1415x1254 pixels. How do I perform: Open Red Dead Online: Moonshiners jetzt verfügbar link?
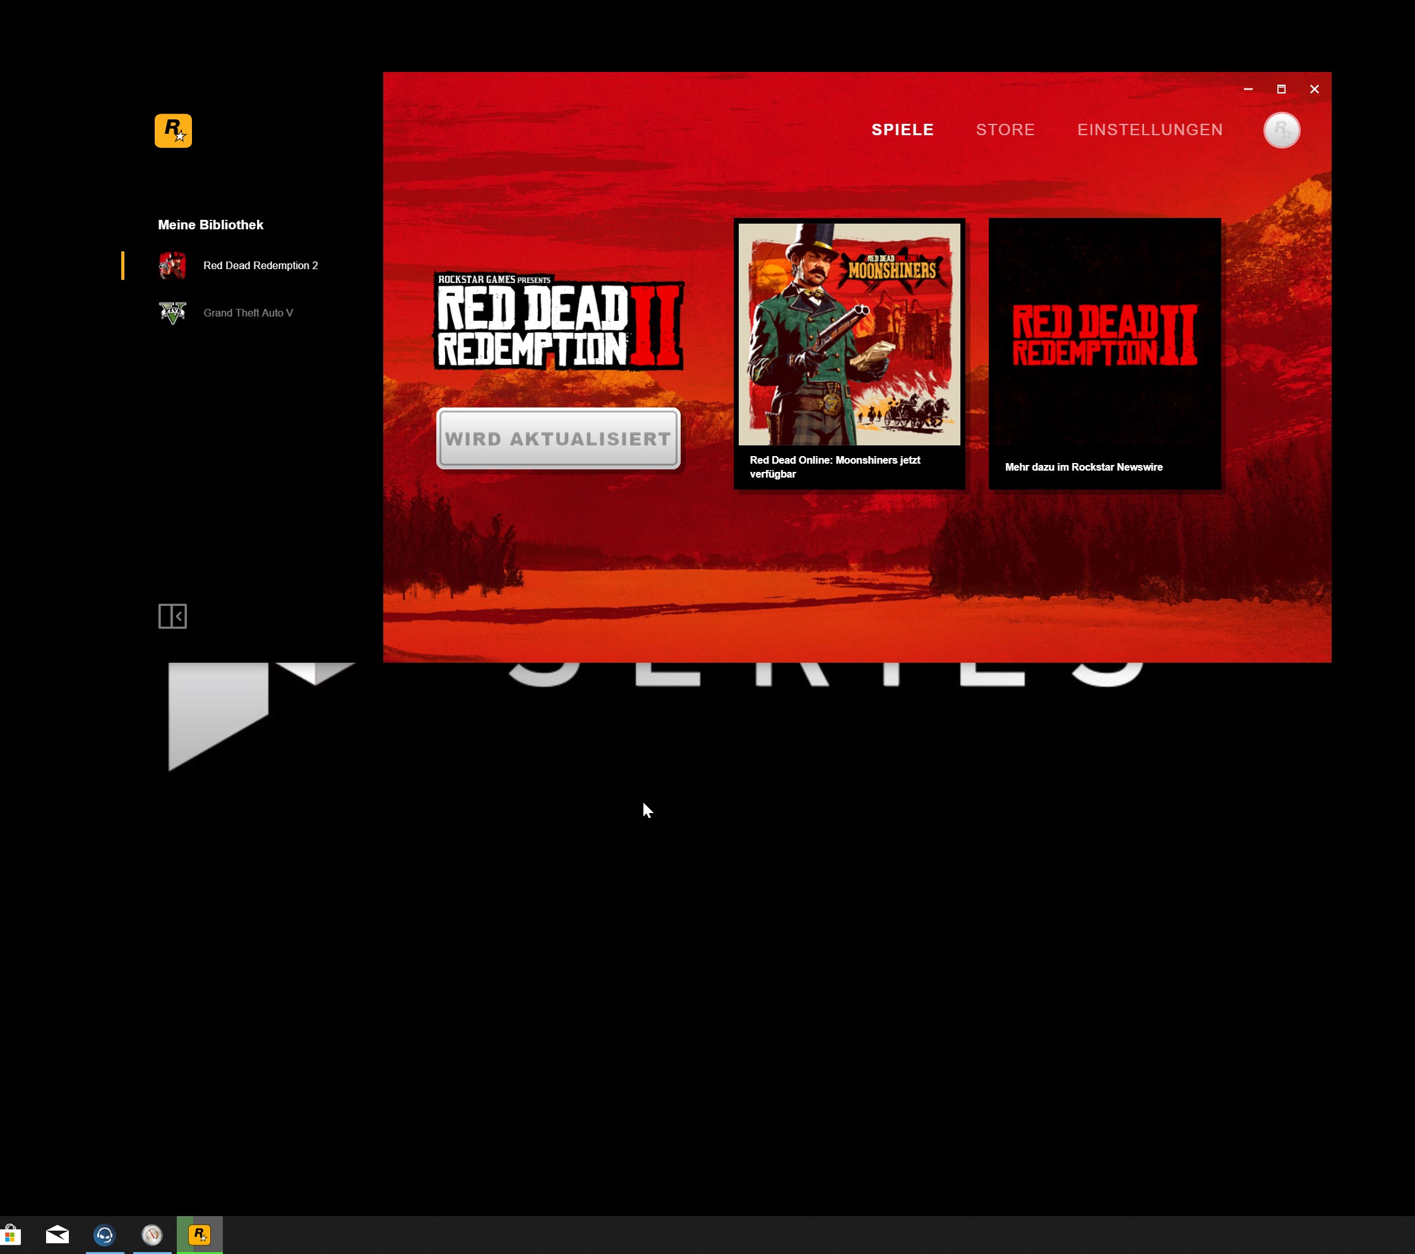[834, 467]
